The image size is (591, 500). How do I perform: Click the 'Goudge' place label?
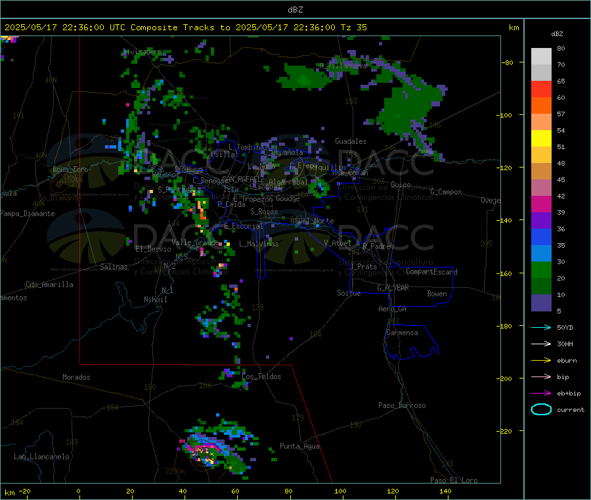pyautogui.click(x=288, y=198)
